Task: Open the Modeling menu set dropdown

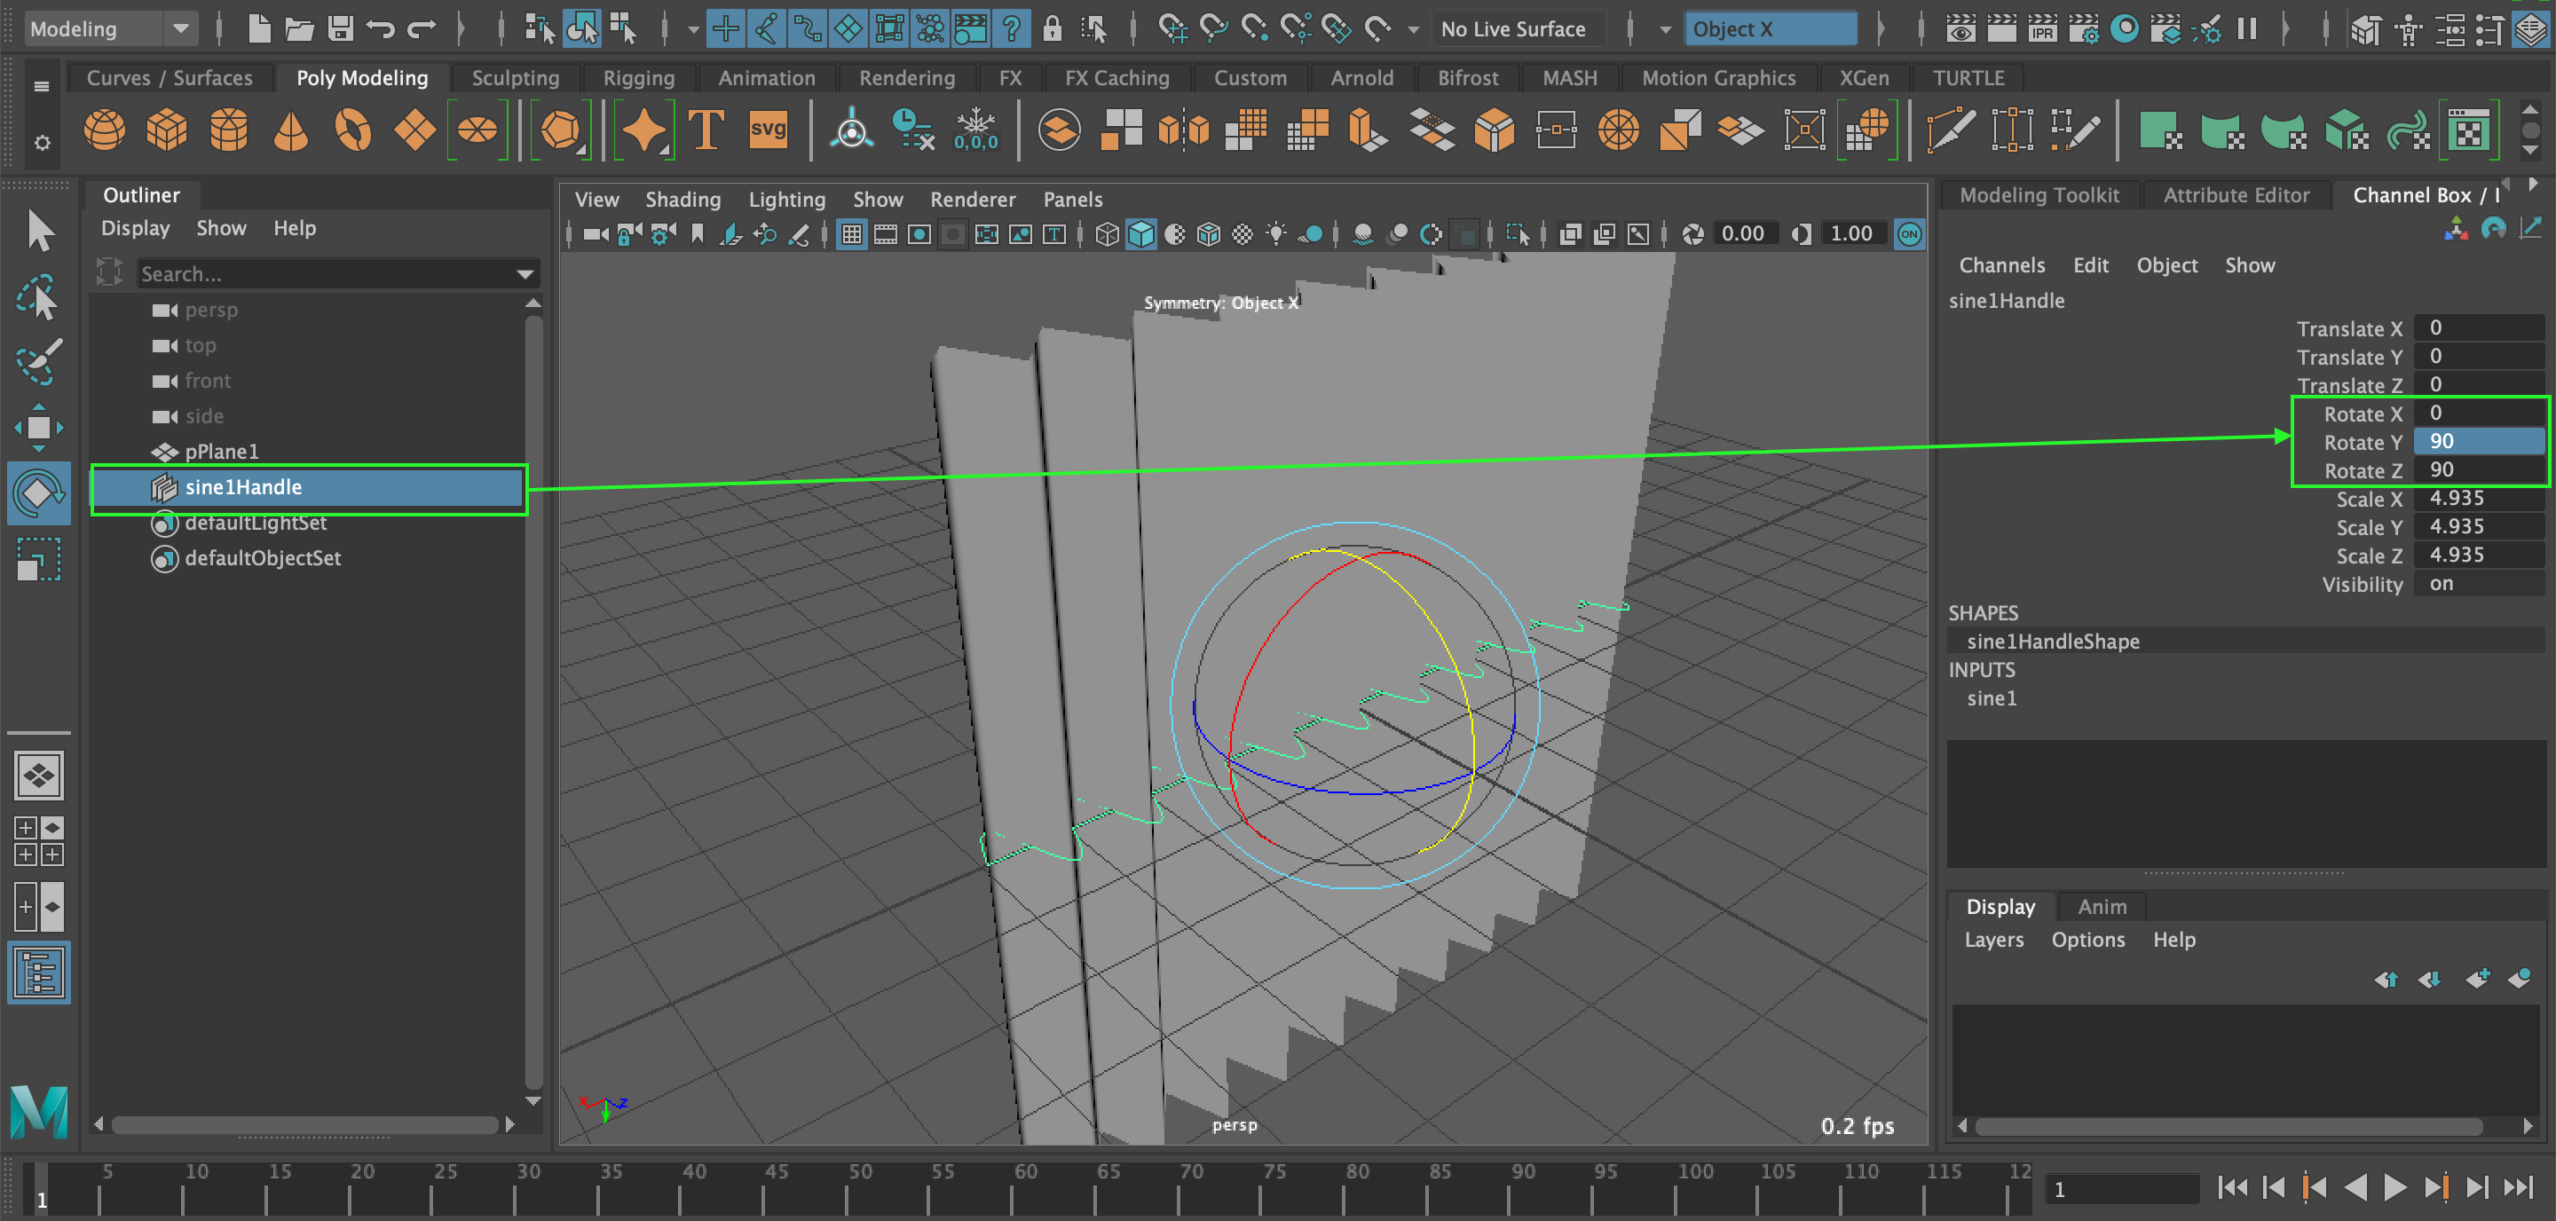Action: point(109,28)
